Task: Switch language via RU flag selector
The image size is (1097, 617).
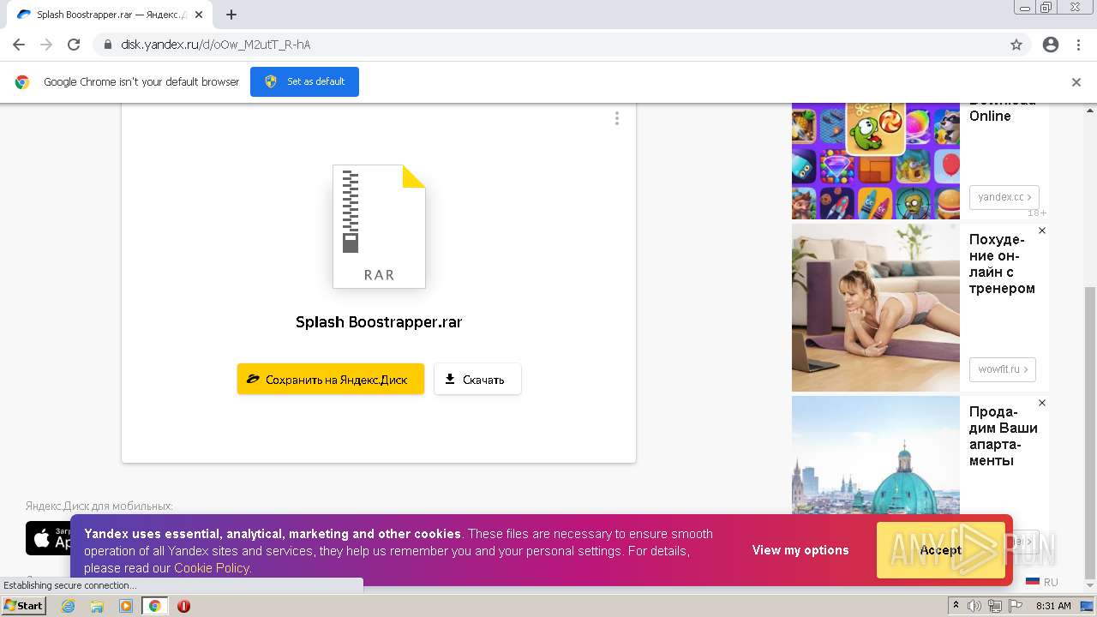Action: coord(1041,582)
